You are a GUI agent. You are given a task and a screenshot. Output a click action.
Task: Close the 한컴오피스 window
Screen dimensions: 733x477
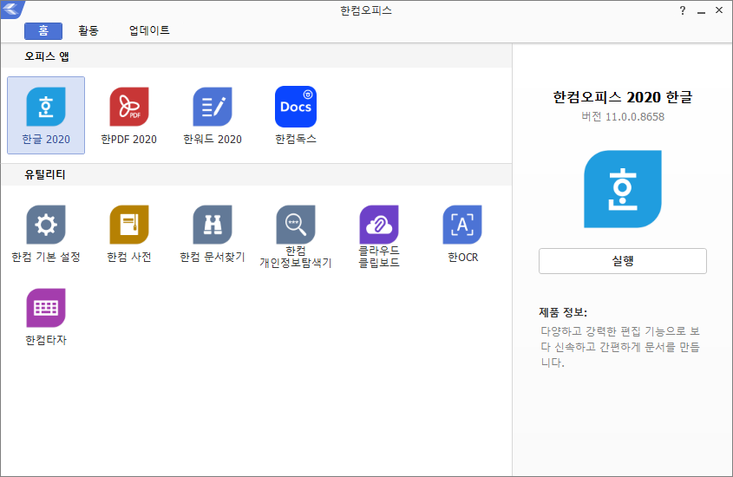(x=719, y=10)
